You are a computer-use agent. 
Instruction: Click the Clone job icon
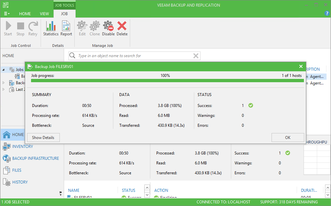tap(95, 26)
